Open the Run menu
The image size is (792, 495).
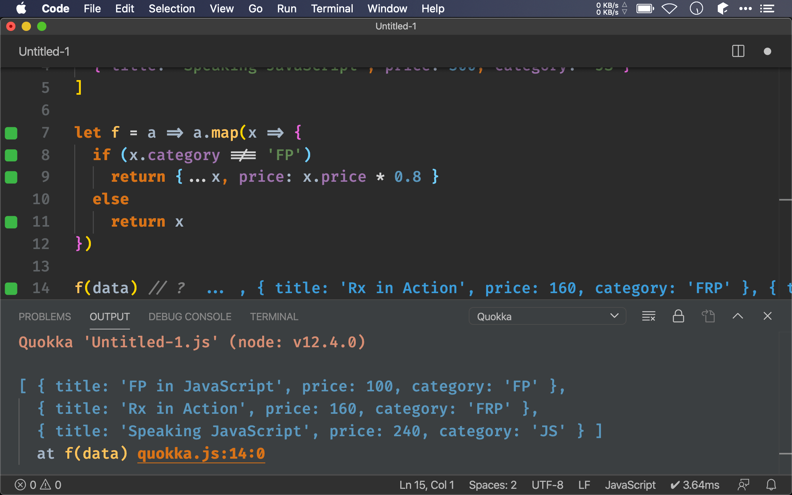tap(287, 9)
